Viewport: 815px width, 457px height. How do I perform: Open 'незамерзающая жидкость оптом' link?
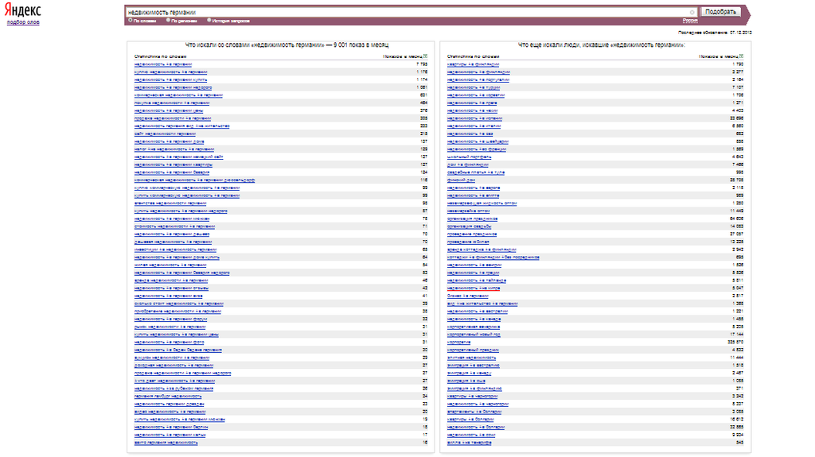pyautogui.click(x=482, y=203)
